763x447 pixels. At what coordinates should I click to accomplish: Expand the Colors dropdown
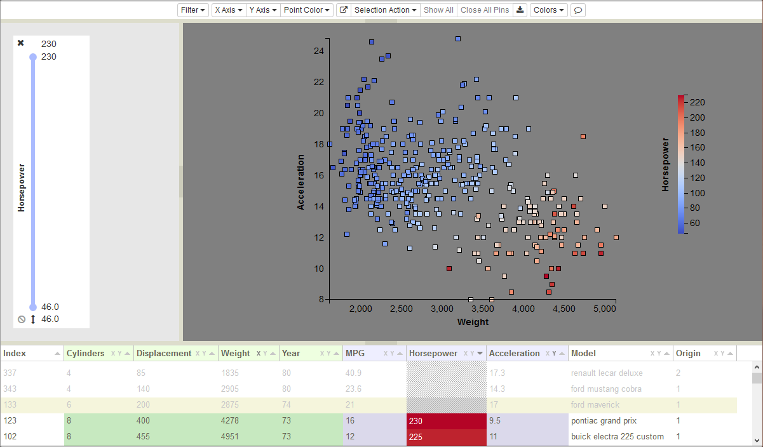point(549,10)
